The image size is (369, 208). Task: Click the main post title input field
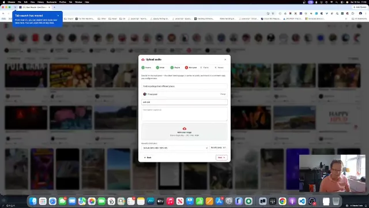(x=184, y=86)
